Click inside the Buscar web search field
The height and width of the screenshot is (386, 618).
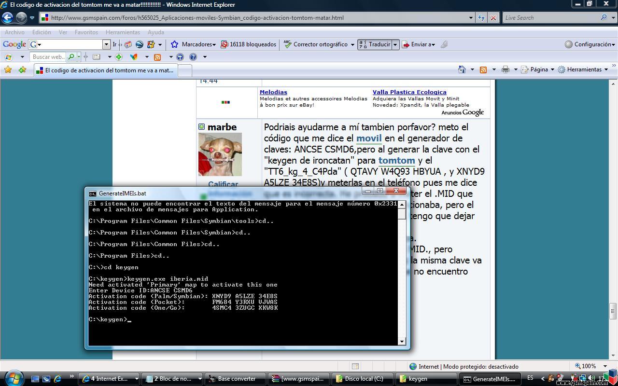(48, 57)
